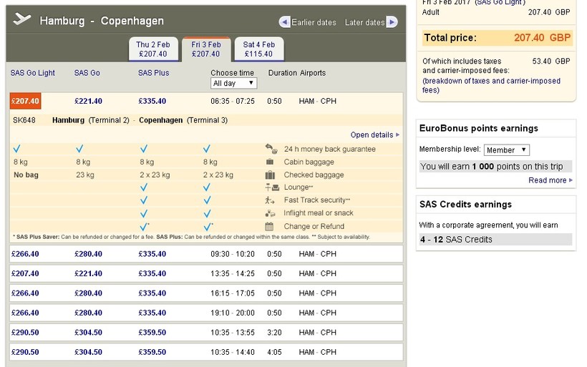Click Read more under EuroBonus points

pos(550,180)
